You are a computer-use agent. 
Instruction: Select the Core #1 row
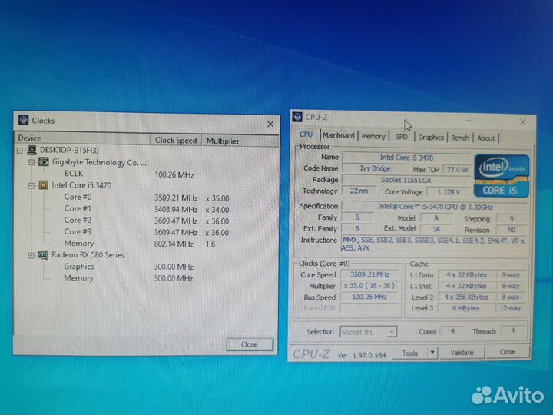coord(78,208)
